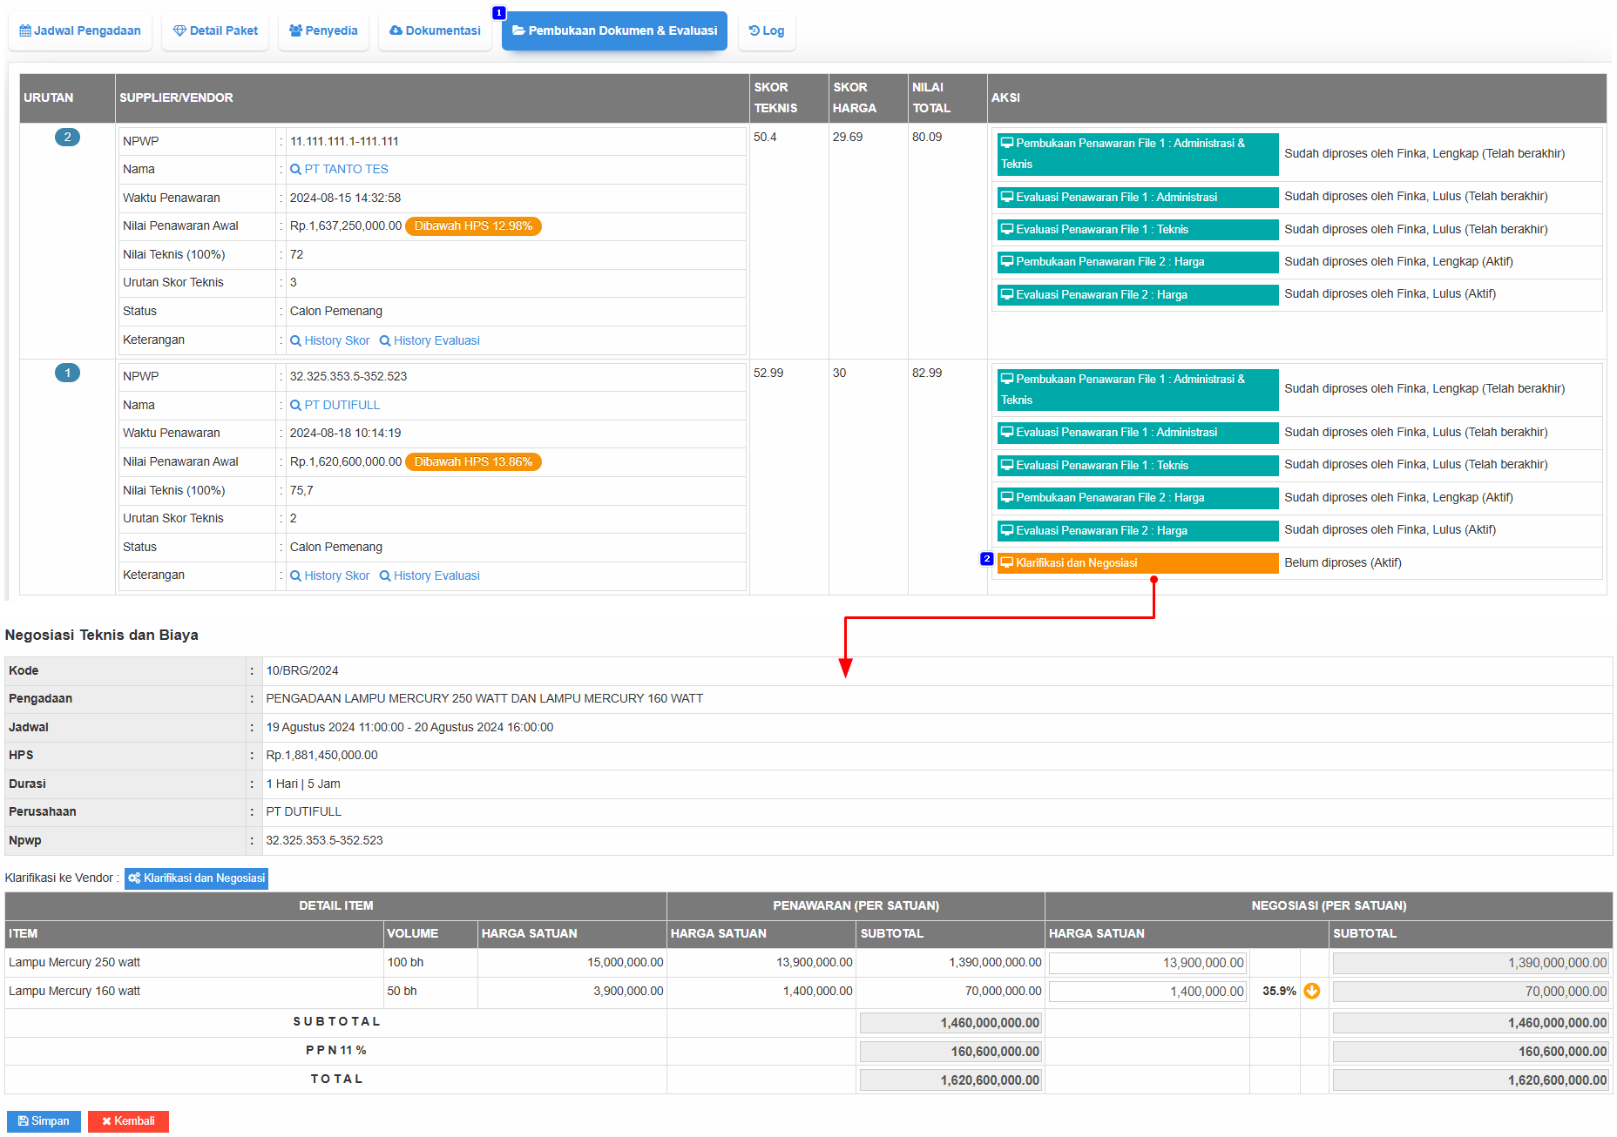Screen dimensions: 1617x1137
Task: View the Log tab
Action: [x=767, y=30]
